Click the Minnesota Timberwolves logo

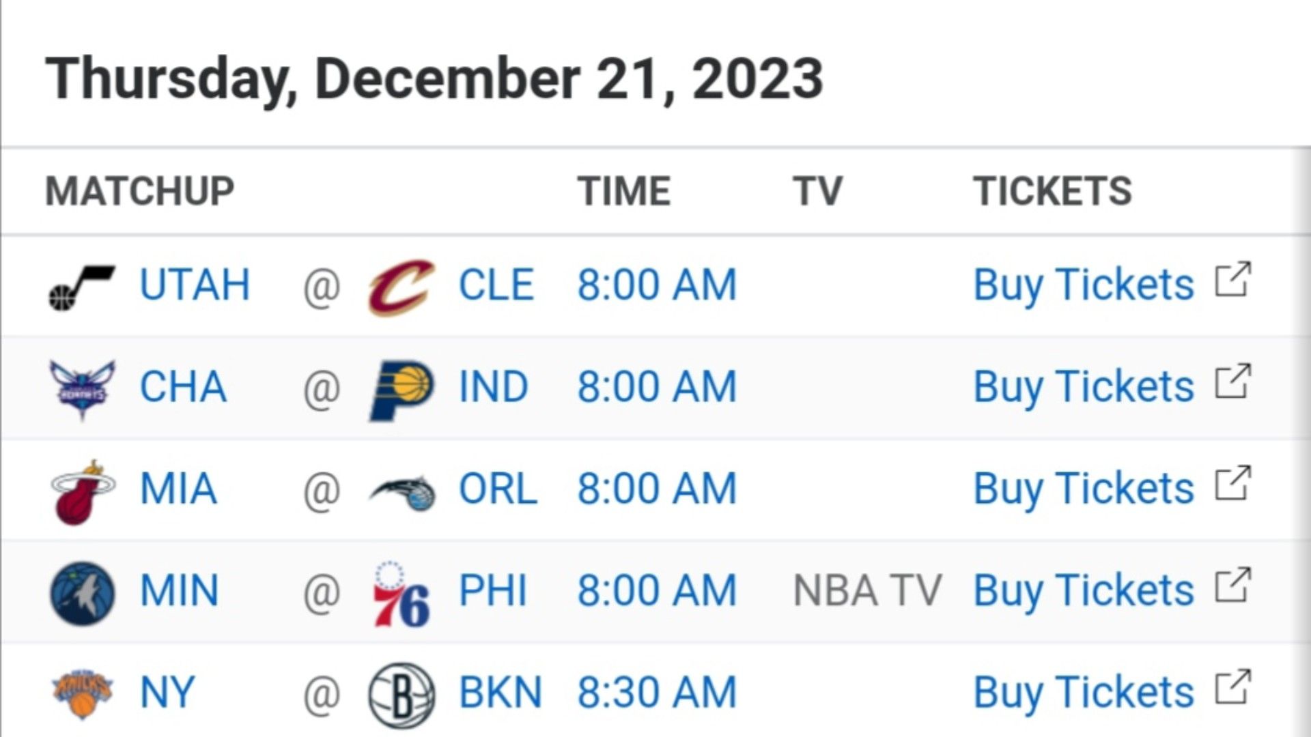tap(82, 593)
